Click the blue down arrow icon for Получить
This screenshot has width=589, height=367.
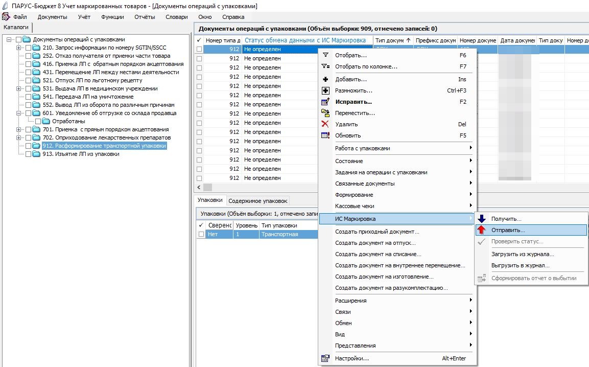click(x=482, y=219)
